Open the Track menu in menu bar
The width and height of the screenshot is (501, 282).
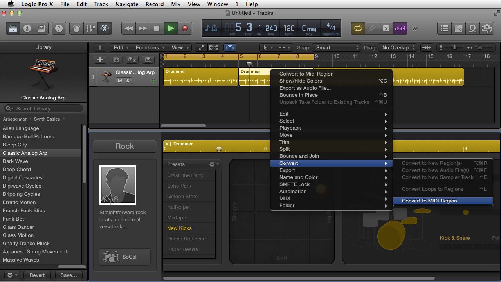(x=101, y=4)
